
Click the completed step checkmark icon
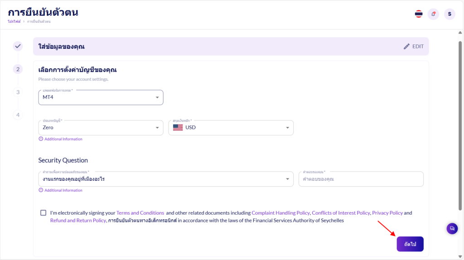pos(18,46)
